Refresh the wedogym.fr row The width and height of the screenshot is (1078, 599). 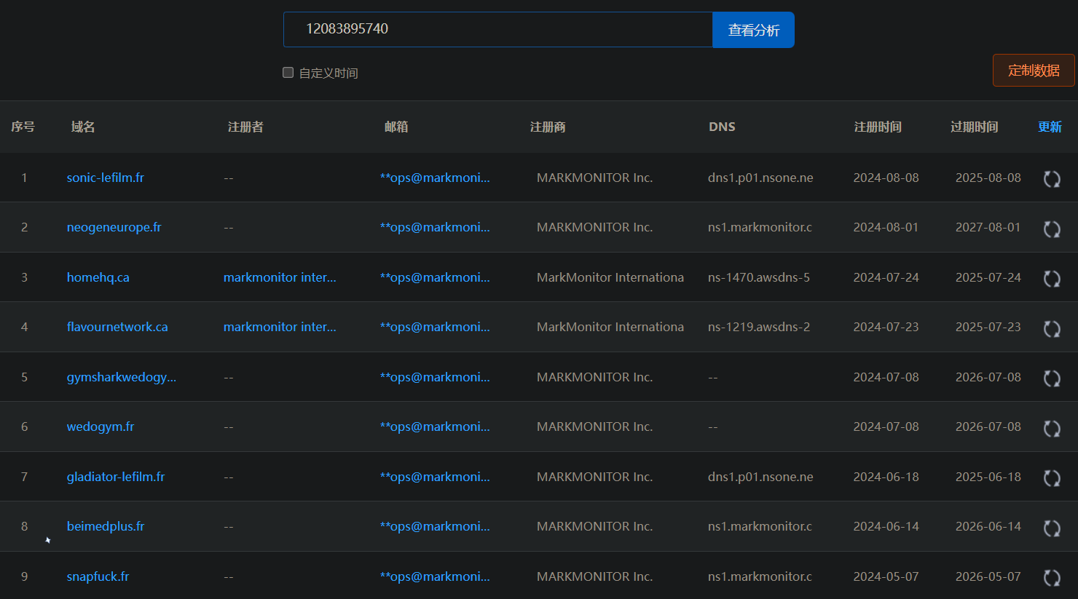(x=1052, y=429)
